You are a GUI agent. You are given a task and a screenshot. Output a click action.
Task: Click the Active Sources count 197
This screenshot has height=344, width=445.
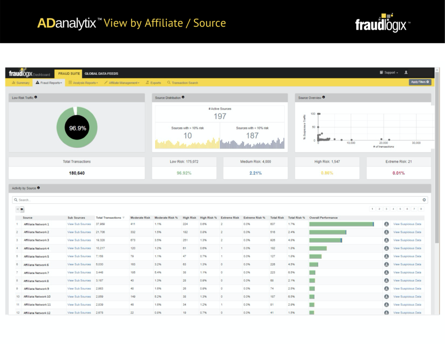click(x=220, y=116)
